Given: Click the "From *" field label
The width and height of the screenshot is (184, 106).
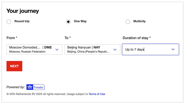Looking at the screenshot, I should click(12, 38).
